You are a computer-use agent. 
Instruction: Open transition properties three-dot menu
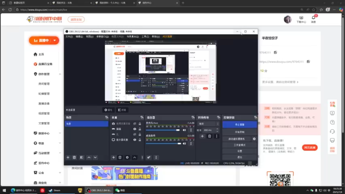216,136
